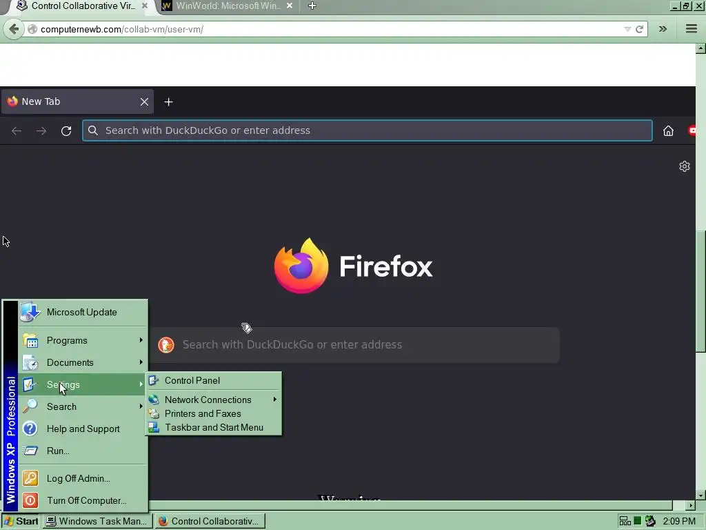Viewport: 706px width, 530px height.
Task: Click the Firefox home button
Action: 668,130
